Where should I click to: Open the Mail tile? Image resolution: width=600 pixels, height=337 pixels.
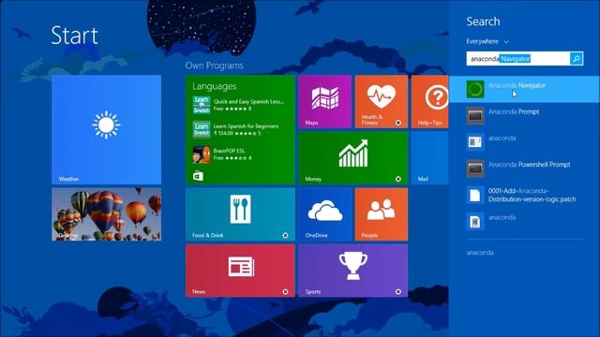[429, 158]
